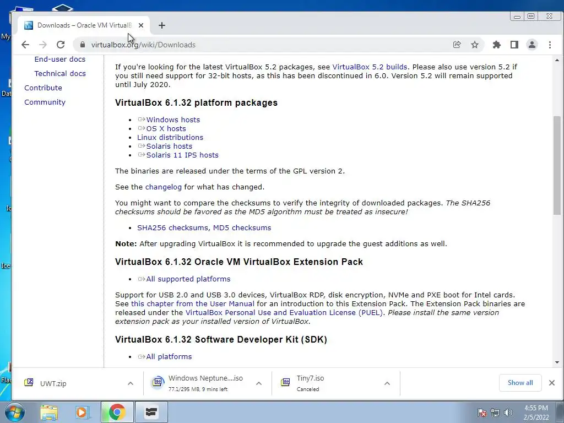Click the page scrollbar down arrow
Viewport: 564px width, 423px height.
(x=557, y=362)
